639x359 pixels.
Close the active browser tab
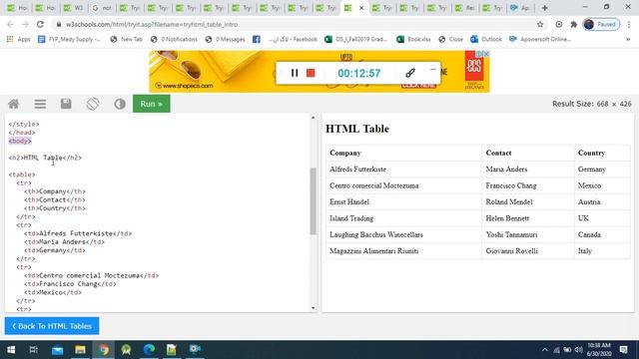click(361, 8)
